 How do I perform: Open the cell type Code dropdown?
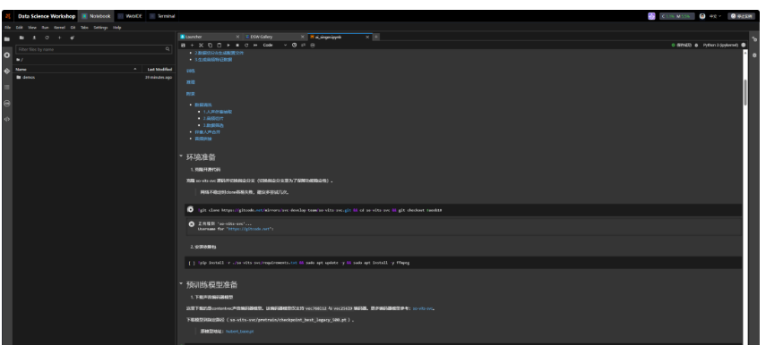275,45
